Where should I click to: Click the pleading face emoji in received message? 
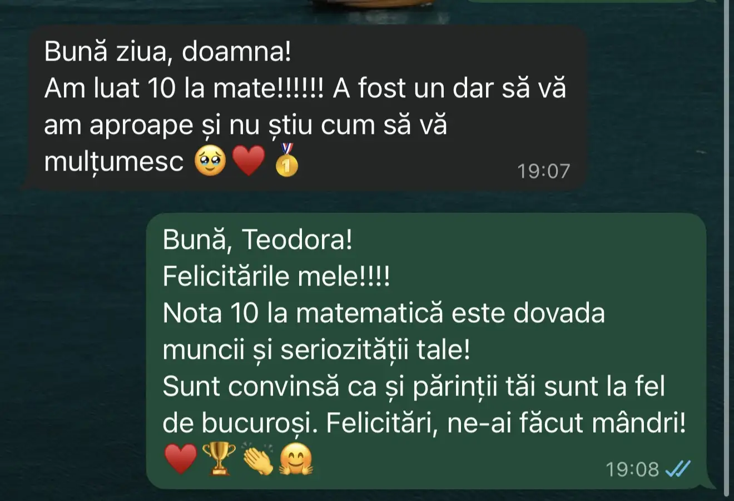coord(210,161)
